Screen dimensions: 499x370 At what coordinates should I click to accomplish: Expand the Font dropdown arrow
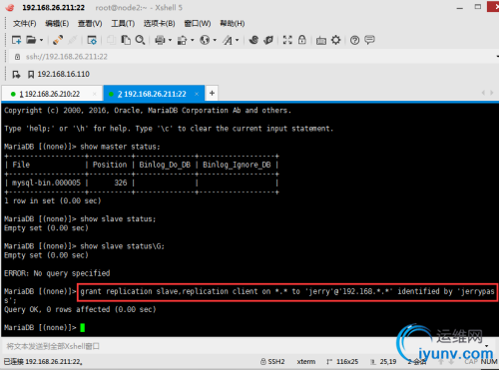click(238, 40)
